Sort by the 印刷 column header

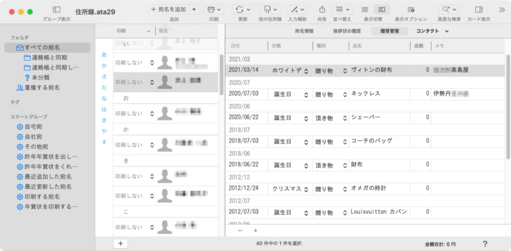[134, 31]
